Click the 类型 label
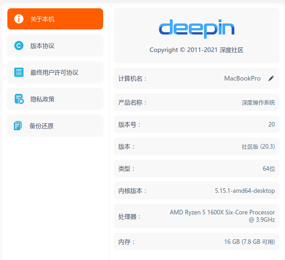The image size is (285, 260). click(126, 169)
